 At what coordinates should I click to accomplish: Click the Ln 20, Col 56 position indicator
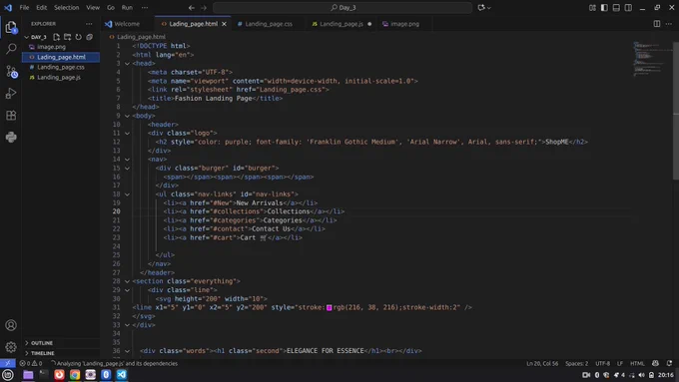point(542,363)
